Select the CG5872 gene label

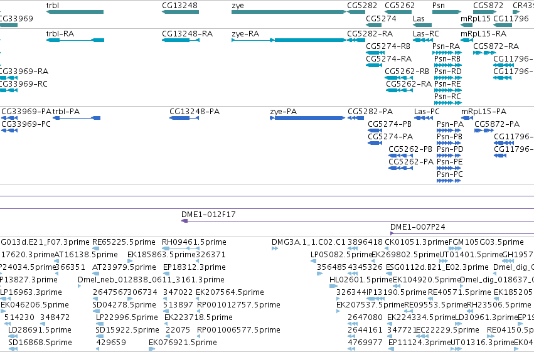click(x=488, y=6)
